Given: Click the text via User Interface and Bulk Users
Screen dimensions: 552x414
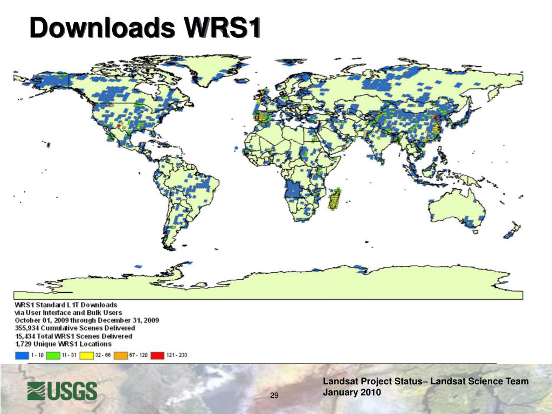Looking at the screenshot, I should click(x=68, y=313).
